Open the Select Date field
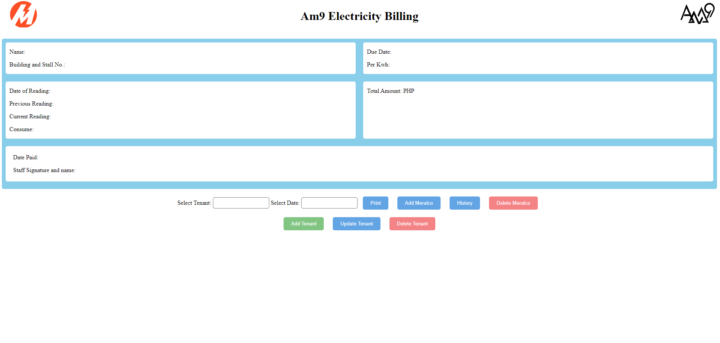The height and width of the screenshot is (343, 720). 329,203
